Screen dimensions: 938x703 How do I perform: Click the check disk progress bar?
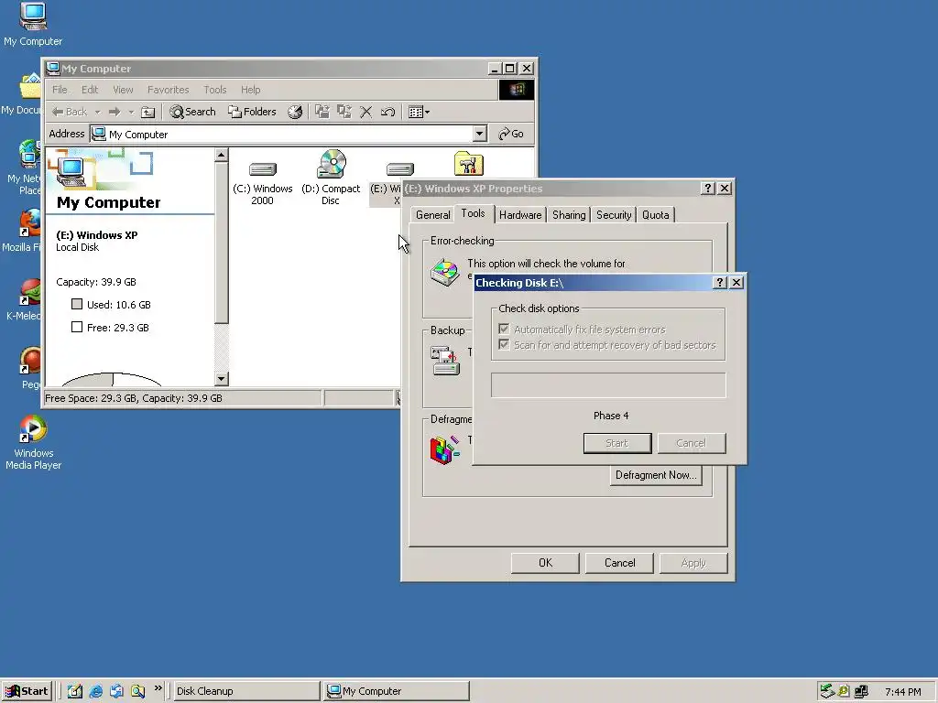(608, 385)
